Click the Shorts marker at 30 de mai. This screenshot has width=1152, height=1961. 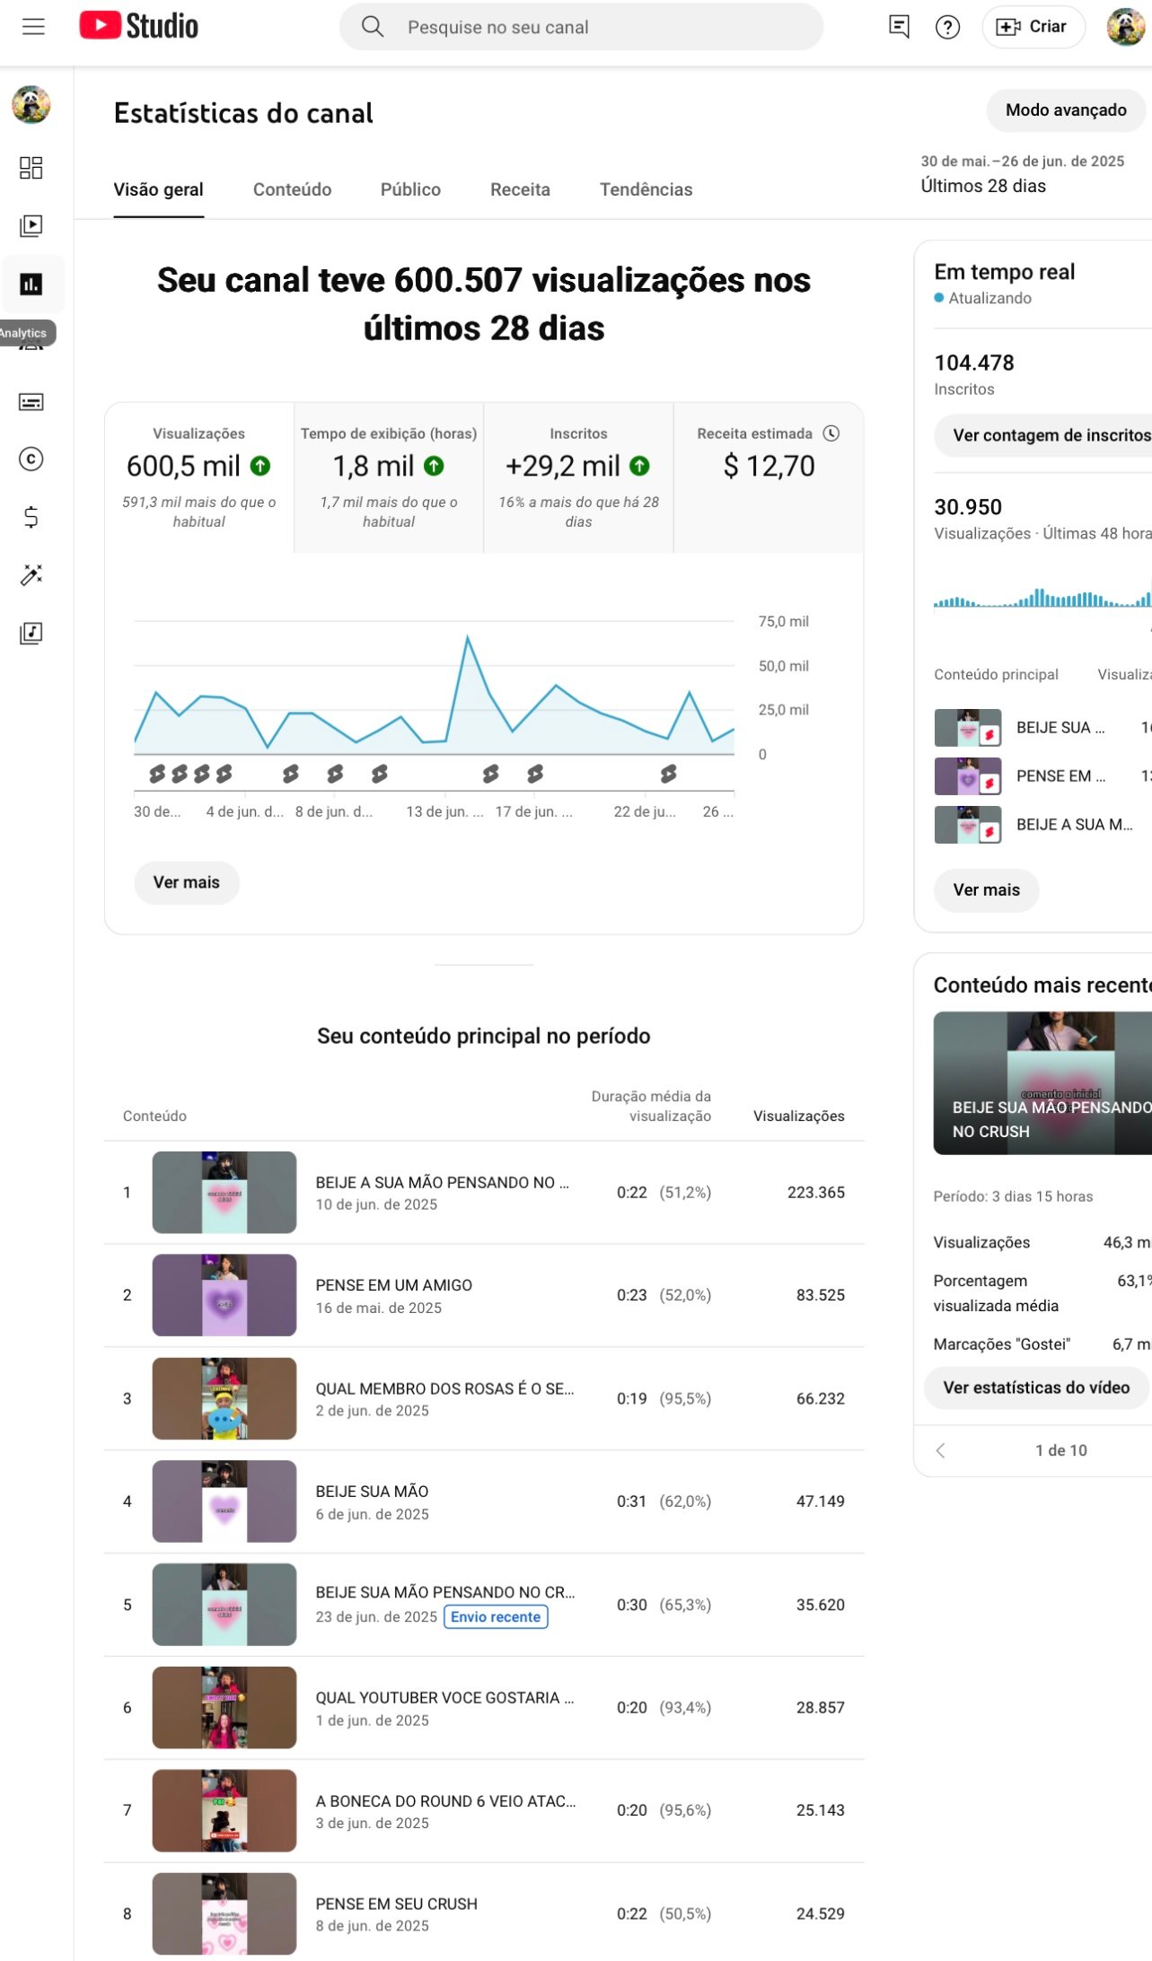(157, 773)
